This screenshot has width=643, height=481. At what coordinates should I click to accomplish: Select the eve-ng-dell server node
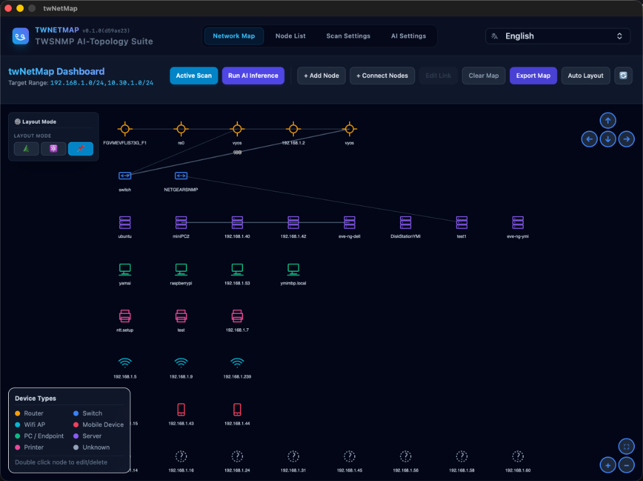[349, 223]
